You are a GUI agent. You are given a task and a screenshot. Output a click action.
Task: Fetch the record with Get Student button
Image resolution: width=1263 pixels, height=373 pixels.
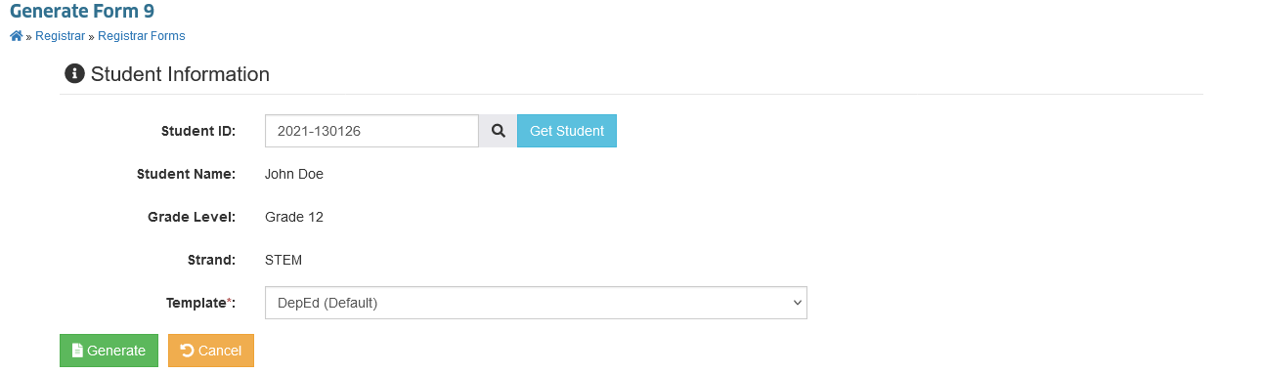567,131
